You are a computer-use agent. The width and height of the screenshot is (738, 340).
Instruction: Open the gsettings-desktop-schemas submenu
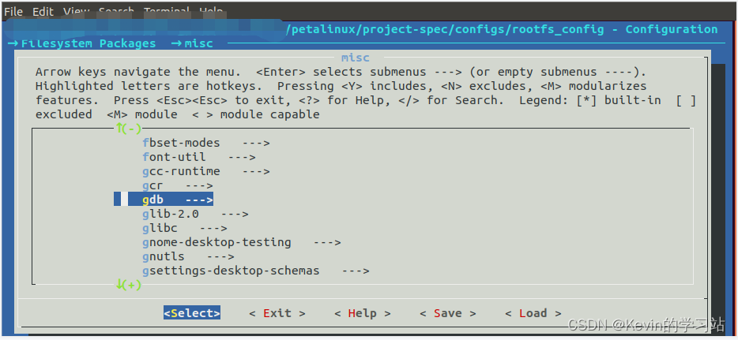[255, 271]
